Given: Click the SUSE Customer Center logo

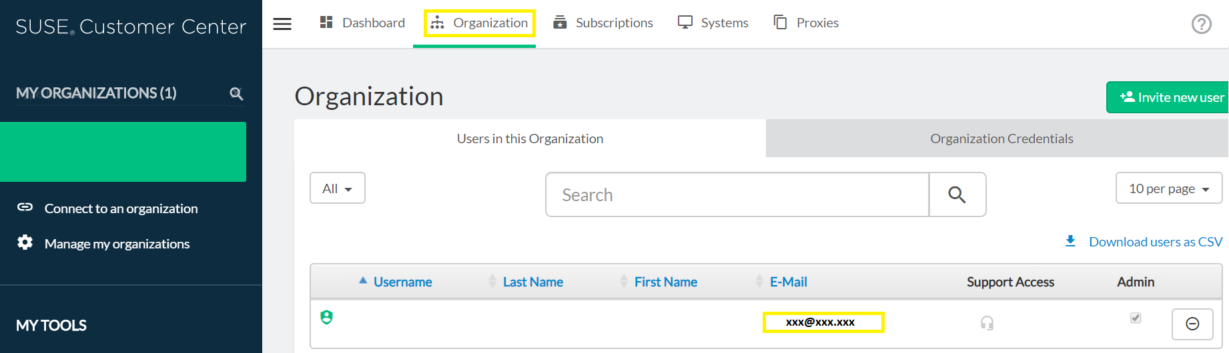Looking at the screenshot, I should click(131, 27).
